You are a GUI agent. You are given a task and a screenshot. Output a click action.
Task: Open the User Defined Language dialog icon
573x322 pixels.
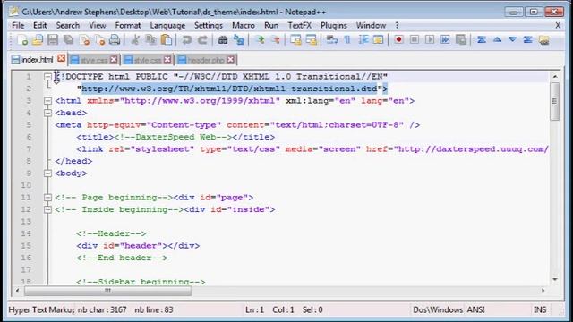click(378, 39)
